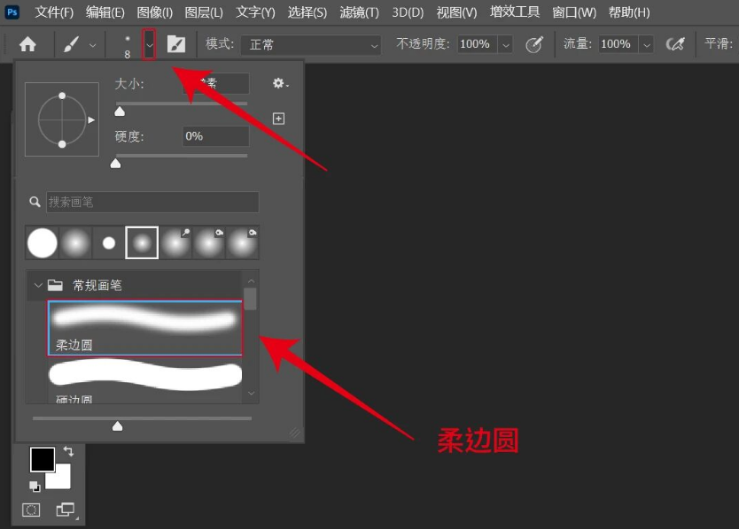Toggle the Brush Settings panel icon
This screenshot has height=529, width=739.
click(x=176, y=45)
